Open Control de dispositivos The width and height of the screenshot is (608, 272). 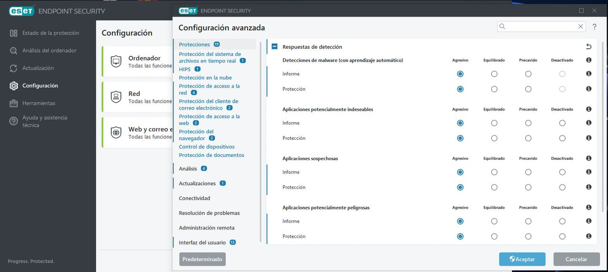[x=207, y=147]
